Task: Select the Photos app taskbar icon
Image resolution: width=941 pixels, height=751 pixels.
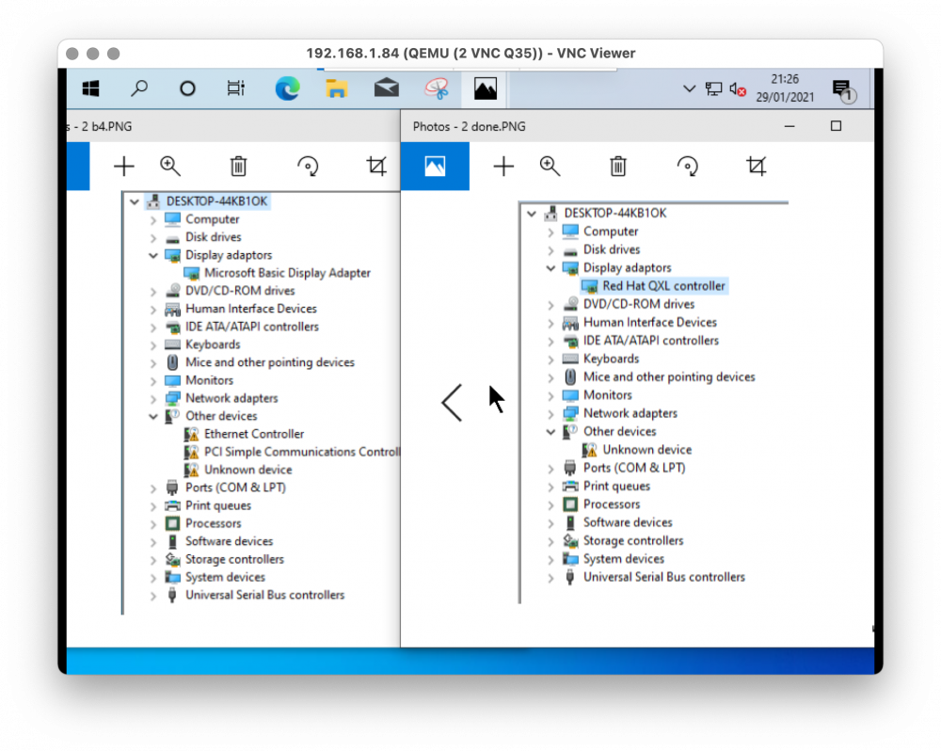Action: (485, 88)
